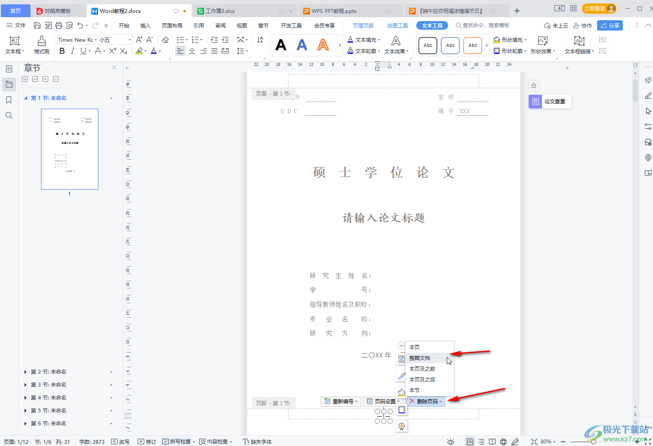Click the print preview icon
The width and height of the screenshot is (653, 446).
click(x=70, y=25)
